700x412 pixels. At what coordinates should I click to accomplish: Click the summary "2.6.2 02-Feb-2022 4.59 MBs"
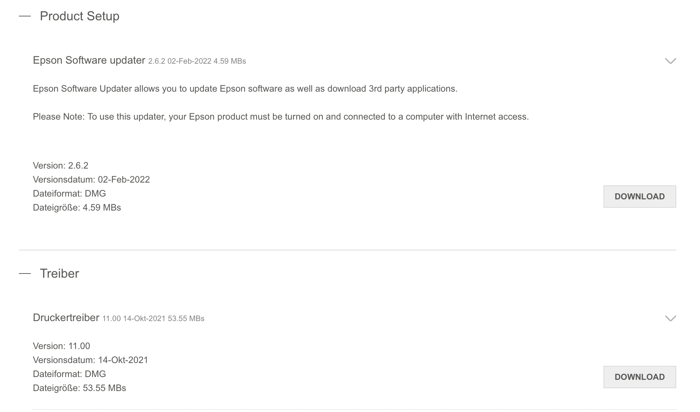point(197,61)
